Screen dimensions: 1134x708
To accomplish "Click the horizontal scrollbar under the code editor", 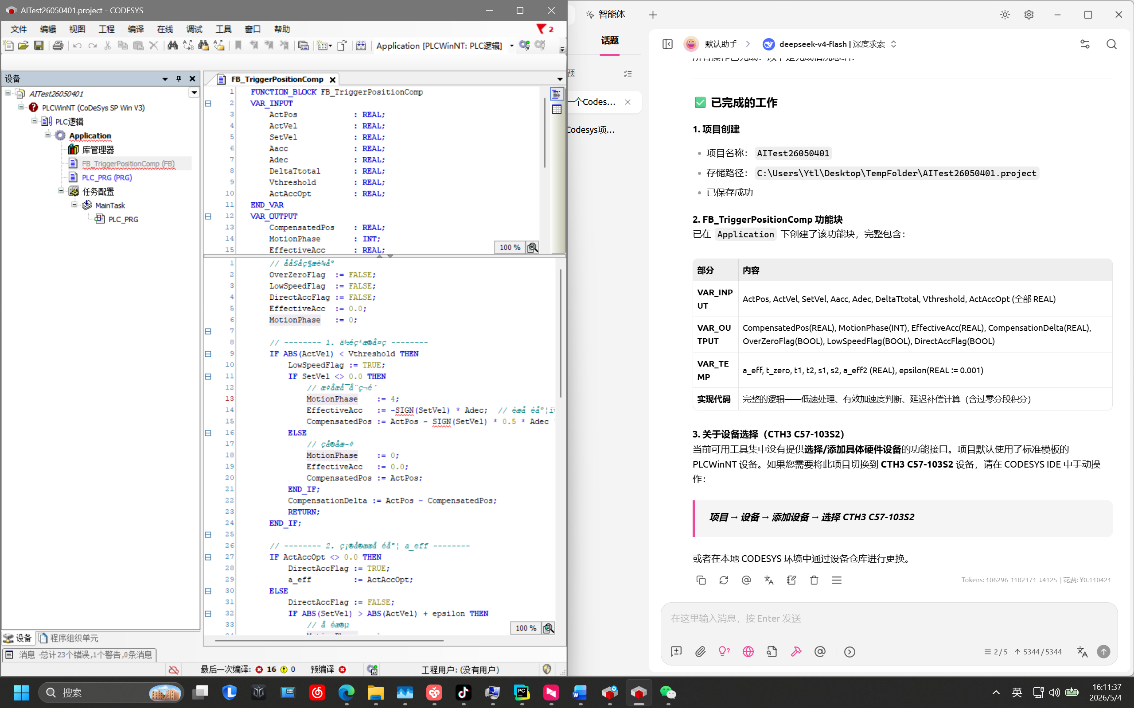I will tap(329, 640).
